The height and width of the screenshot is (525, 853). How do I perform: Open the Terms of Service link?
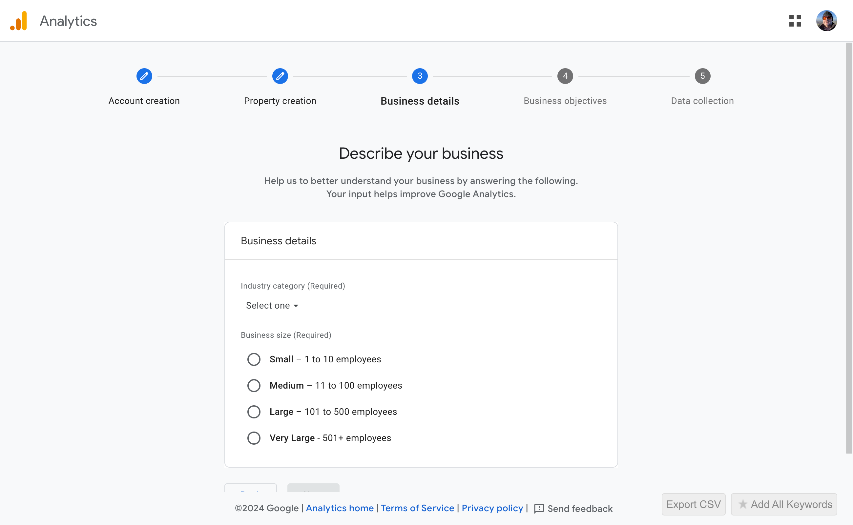[417, 508]
